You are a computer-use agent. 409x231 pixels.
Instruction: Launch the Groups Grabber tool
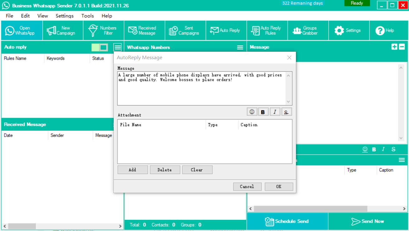point(308,31)
